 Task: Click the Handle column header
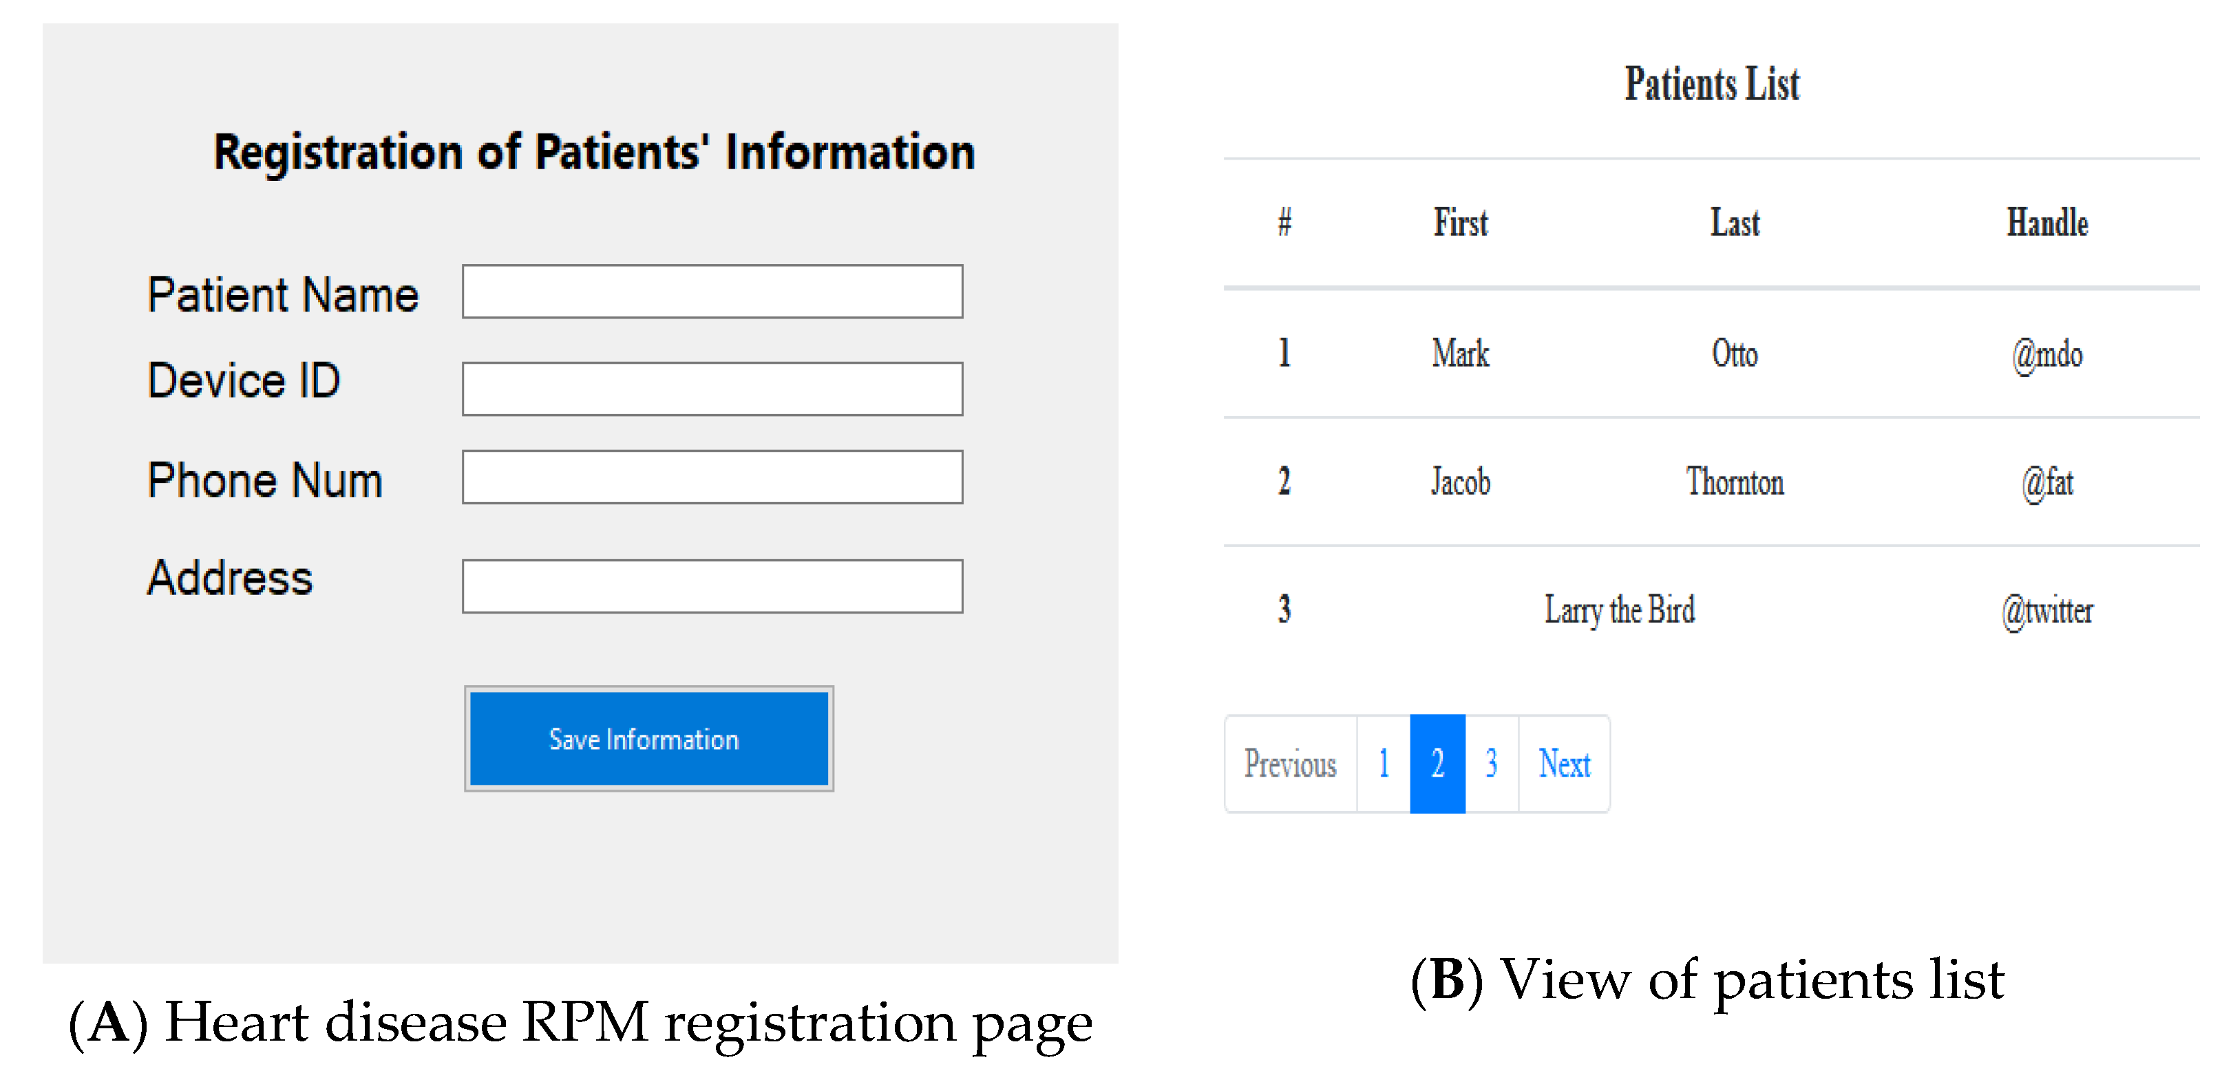coord(2048,224)
